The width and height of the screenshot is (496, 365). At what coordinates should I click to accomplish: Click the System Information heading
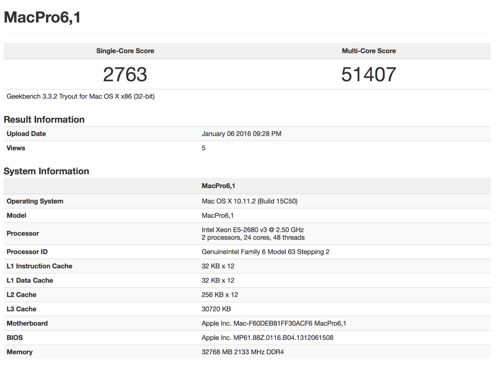(x=46, y=171)
